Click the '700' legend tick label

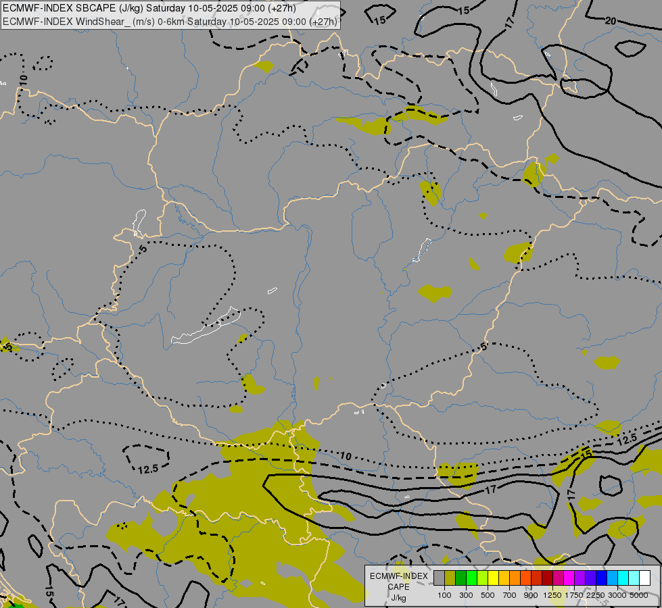coord(510,595)
